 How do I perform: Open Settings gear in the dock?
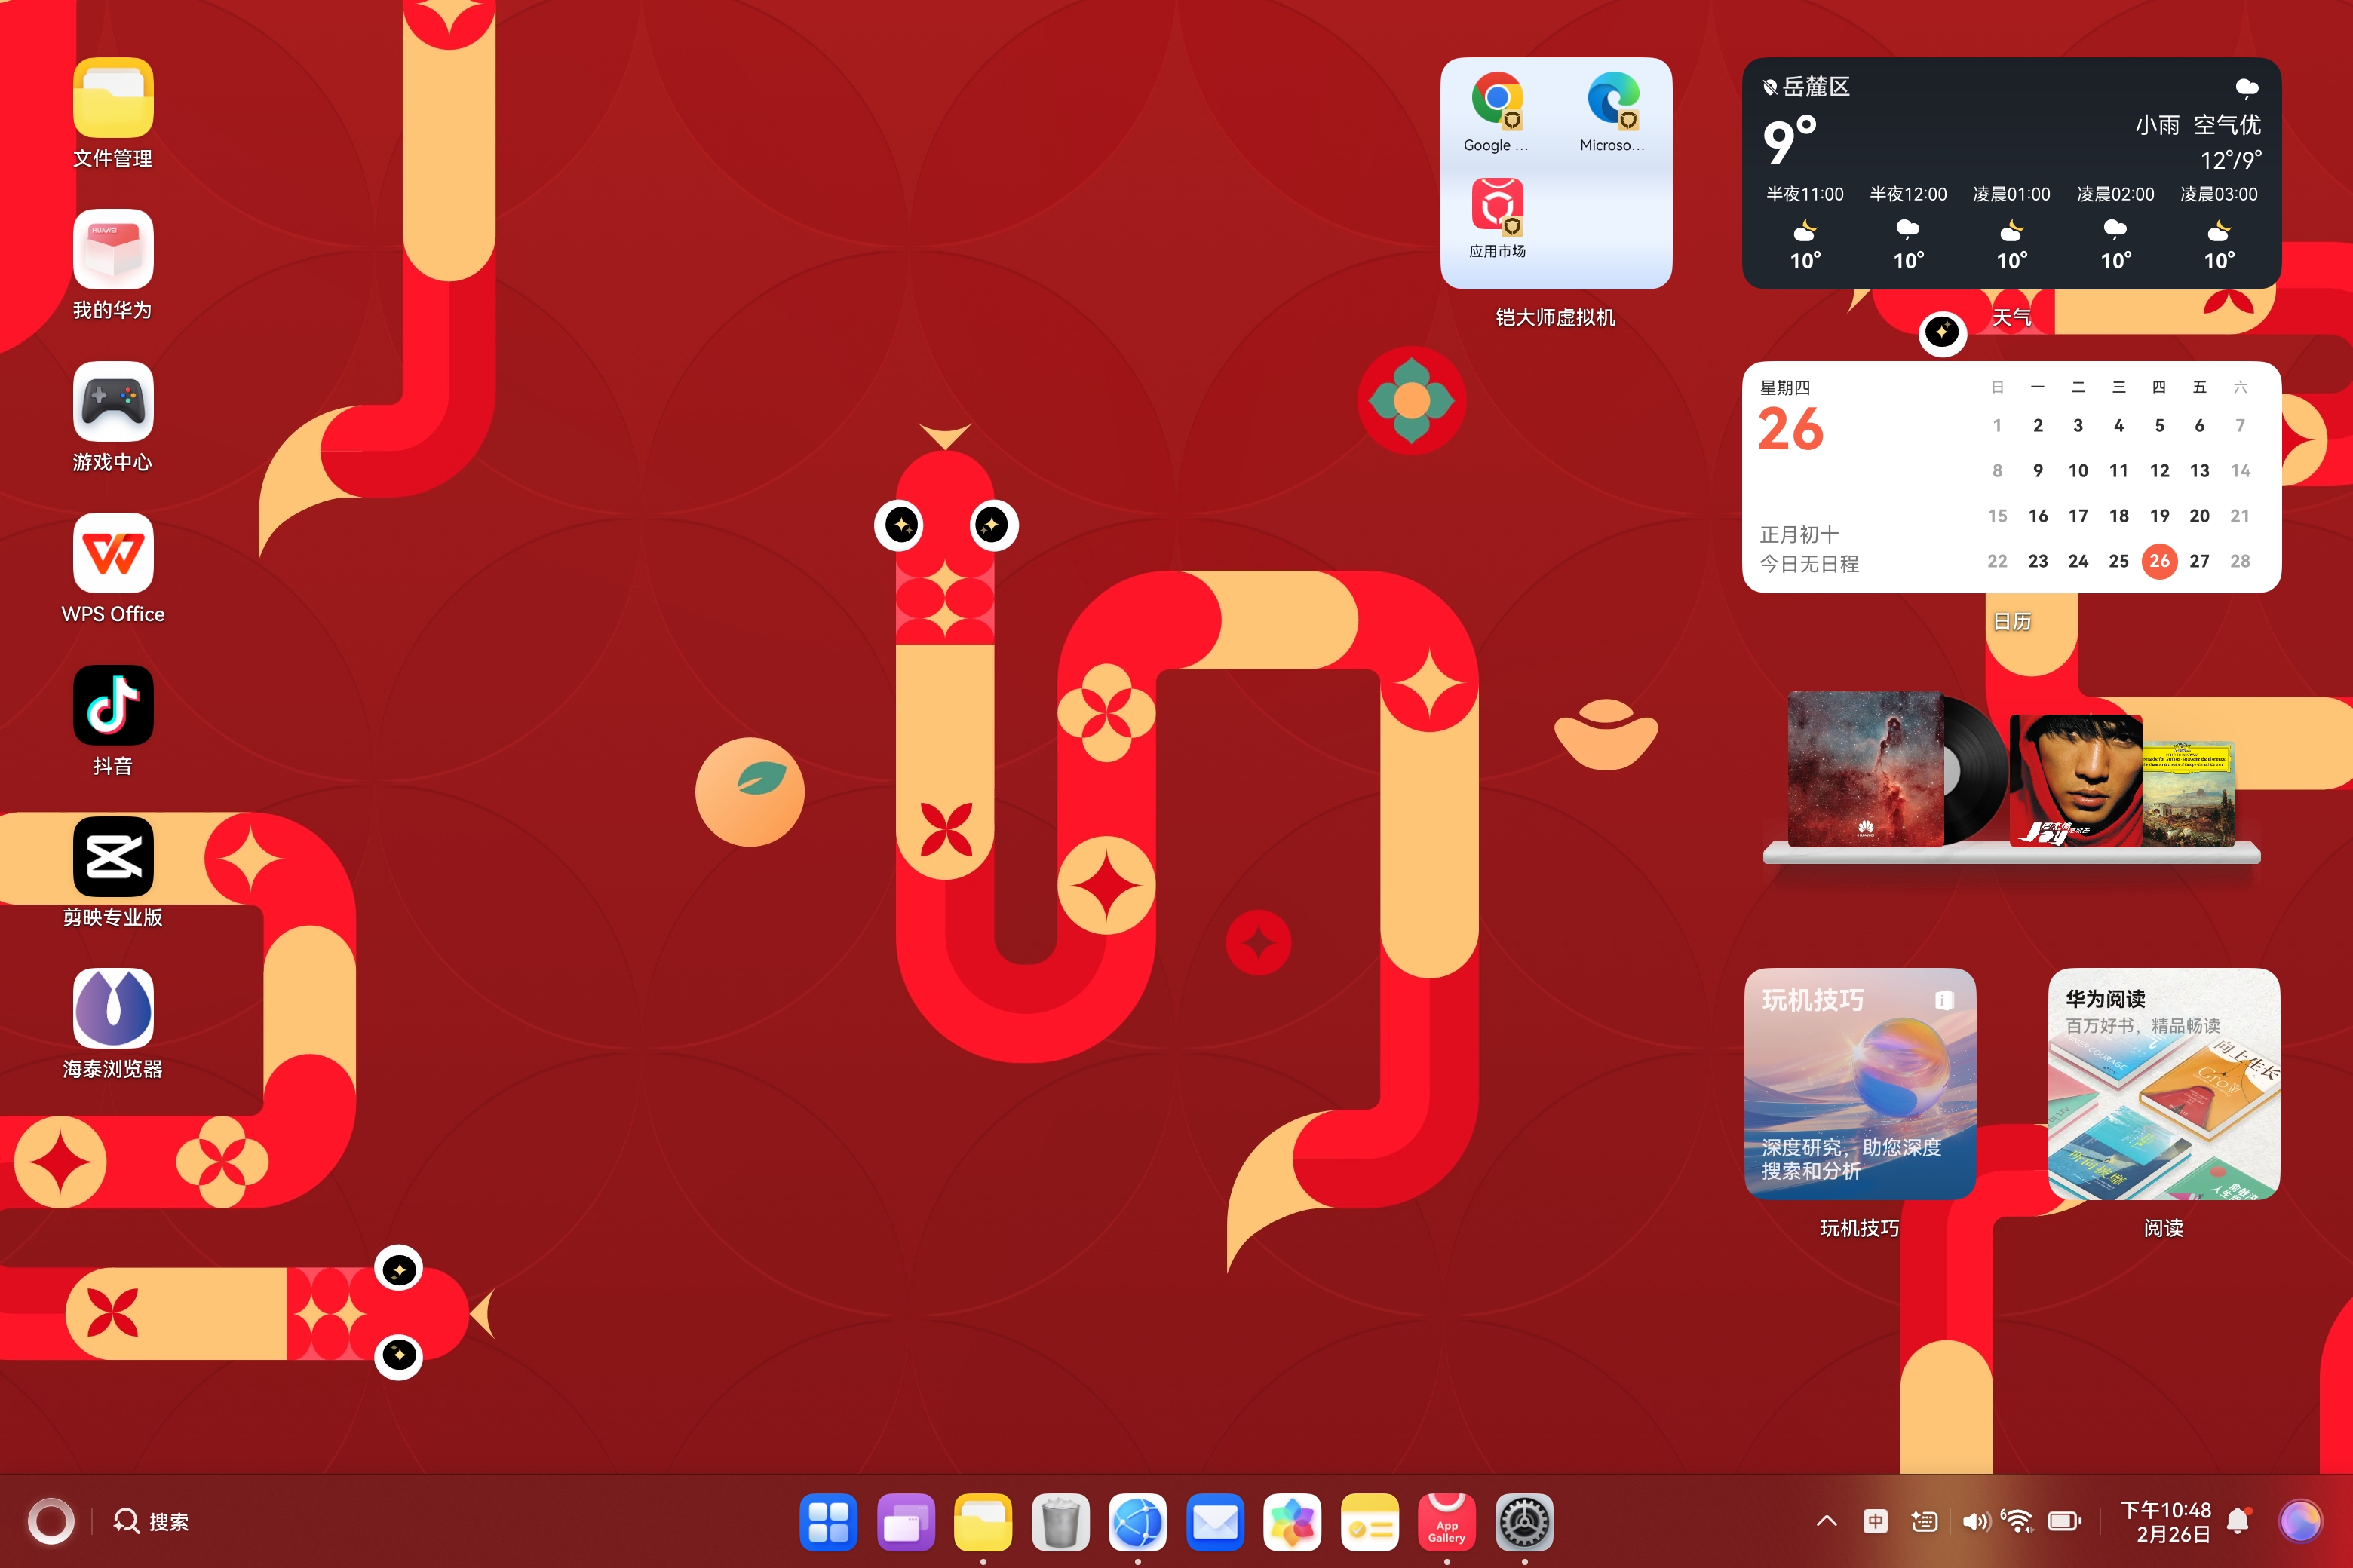[x=1523, y=1522]
